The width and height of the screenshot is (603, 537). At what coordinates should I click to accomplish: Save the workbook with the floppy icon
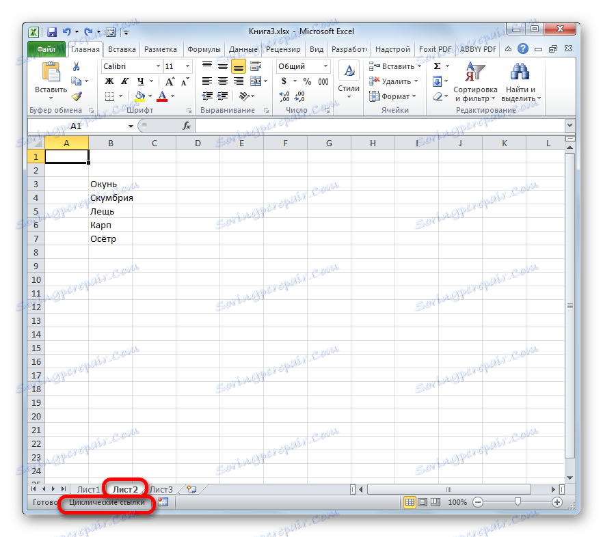pyautogui.click(x=52, y=32)
